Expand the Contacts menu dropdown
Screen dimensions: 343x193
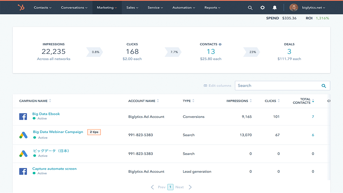[43, 8]
